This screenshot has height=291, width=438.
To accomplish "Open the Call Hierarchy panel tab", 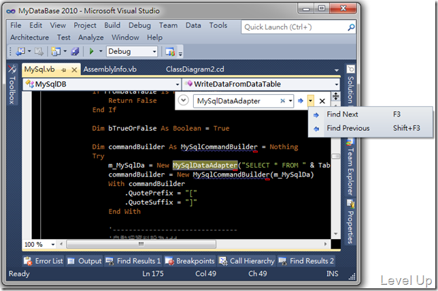I will click(x=247, y=261).
